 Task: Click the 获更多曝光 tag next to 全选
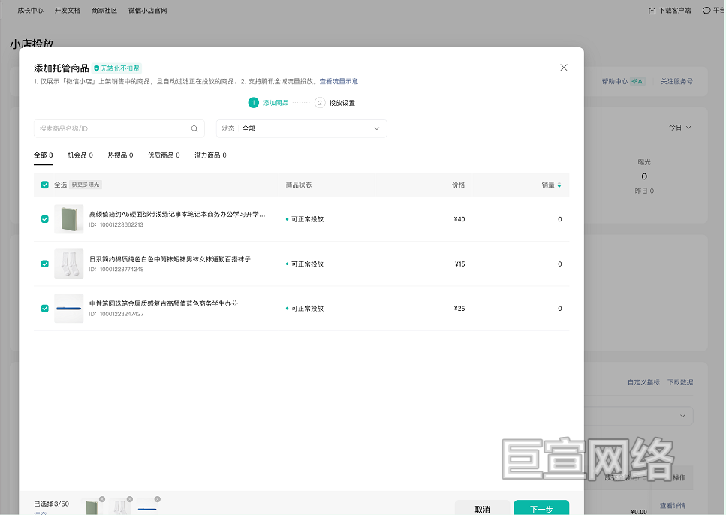(x=86, y=185)
